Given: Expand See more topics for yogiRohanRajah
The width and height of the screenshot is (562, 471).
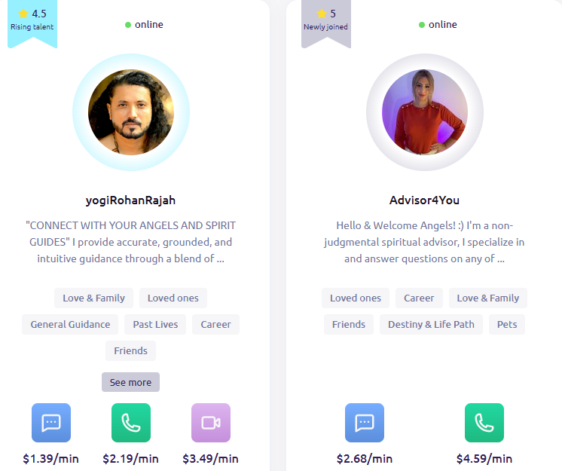Looking at the screenshot, I should click(x=130, y=382).
